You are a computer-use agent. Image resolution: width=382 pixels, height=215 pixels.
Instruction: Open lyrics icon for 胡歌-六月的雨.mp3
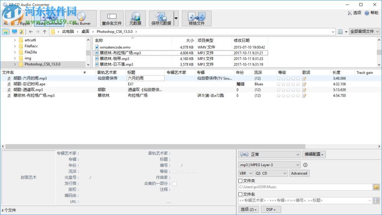click(x=304, y=78)
